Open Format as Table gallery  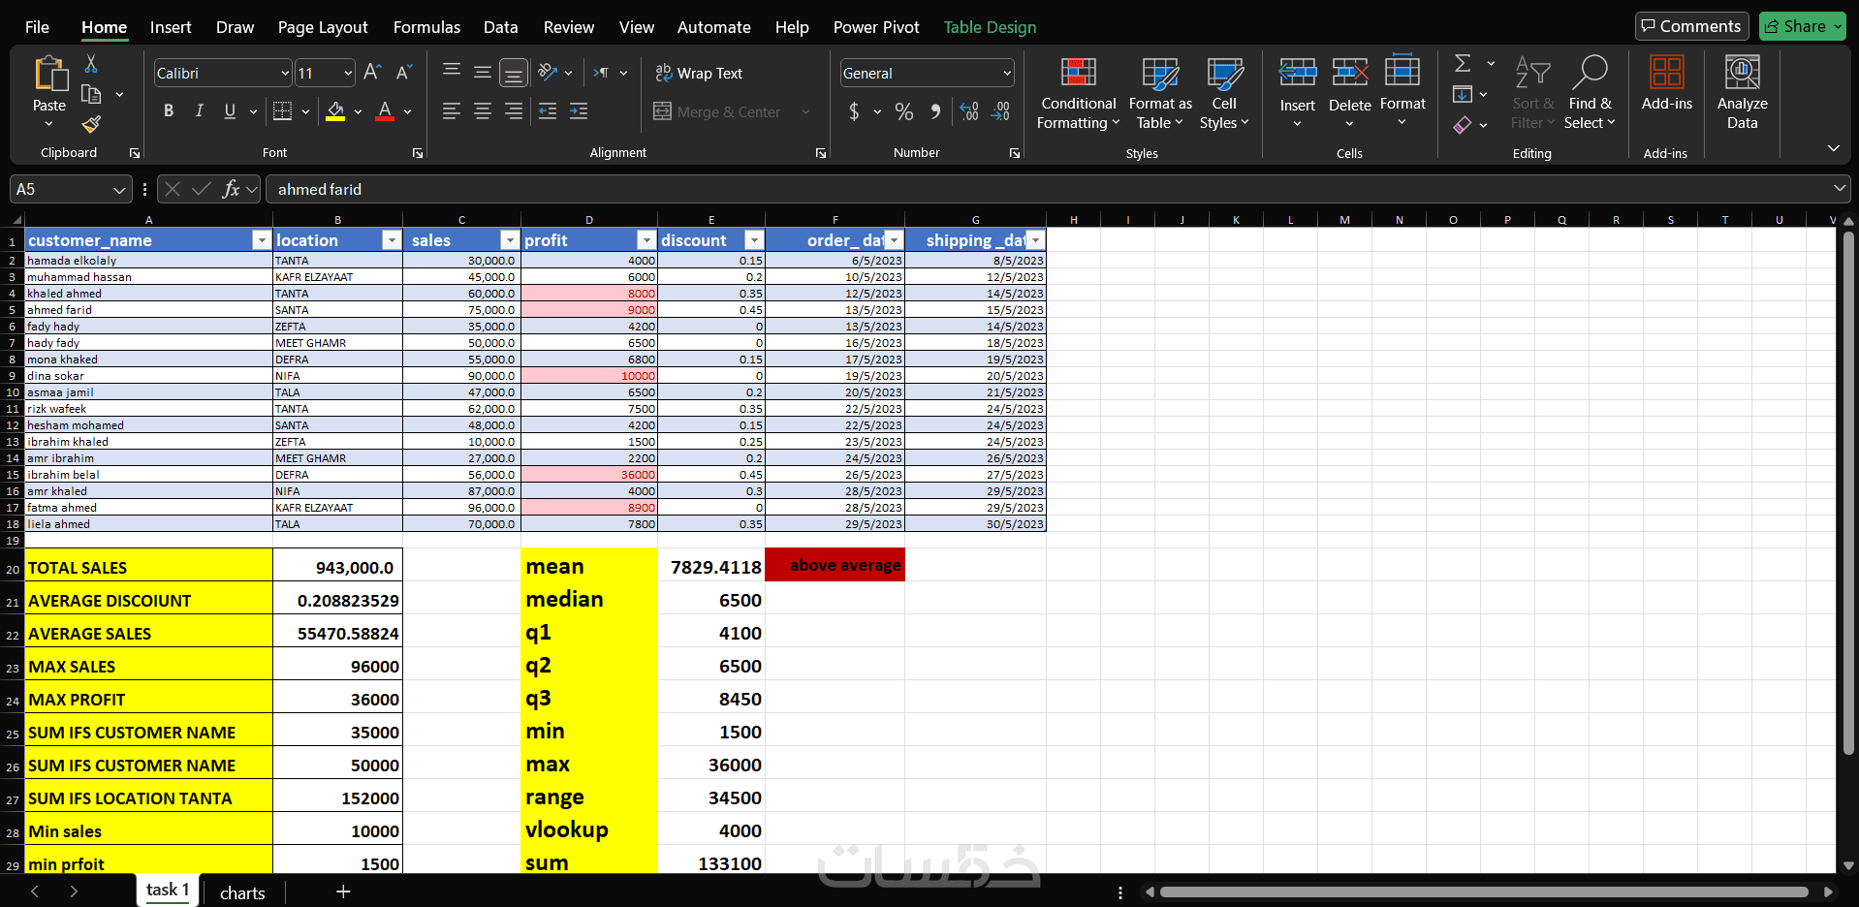coord(1160,94)
